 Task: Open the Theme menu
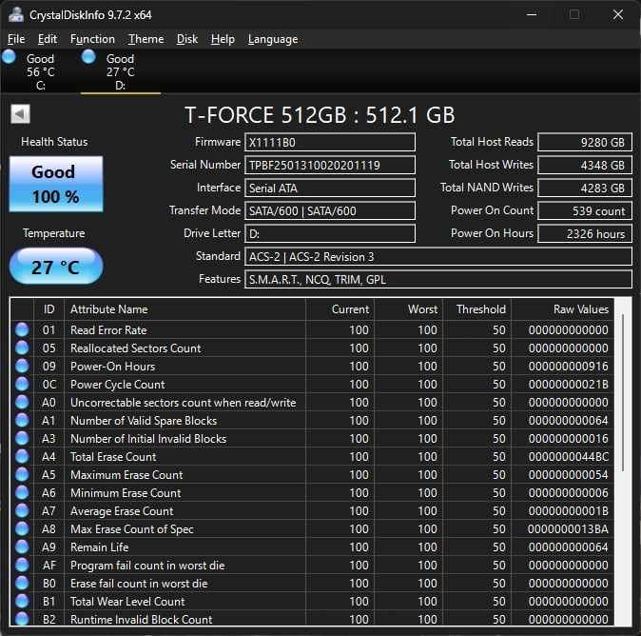pyautogui.click(x=146, y=39)
